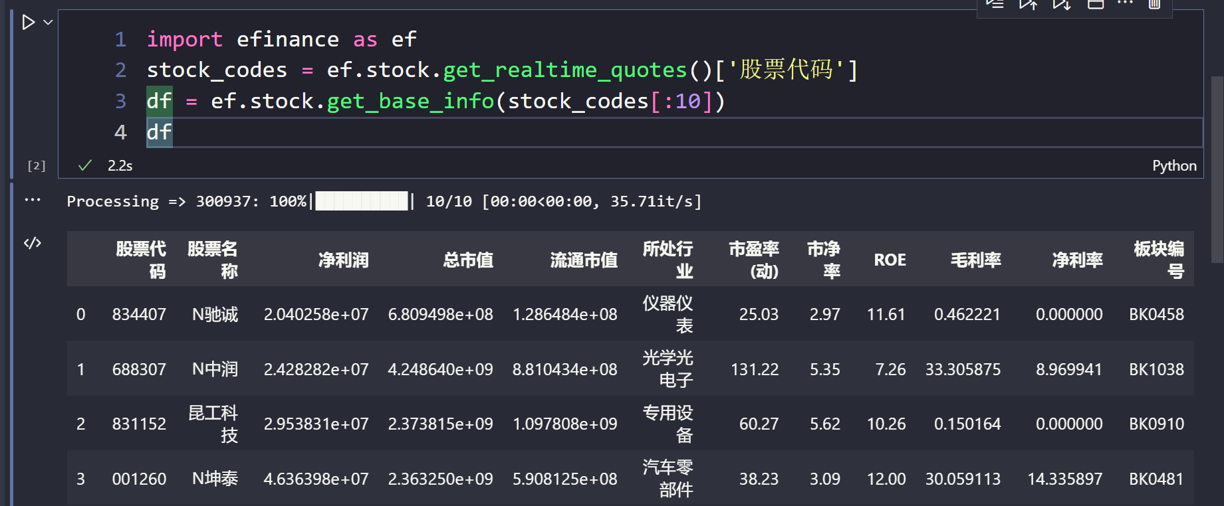Execute cells above this one
Image resolution: width=1224 pixels, height=506 pixels.
click(x=1028, y=4)
